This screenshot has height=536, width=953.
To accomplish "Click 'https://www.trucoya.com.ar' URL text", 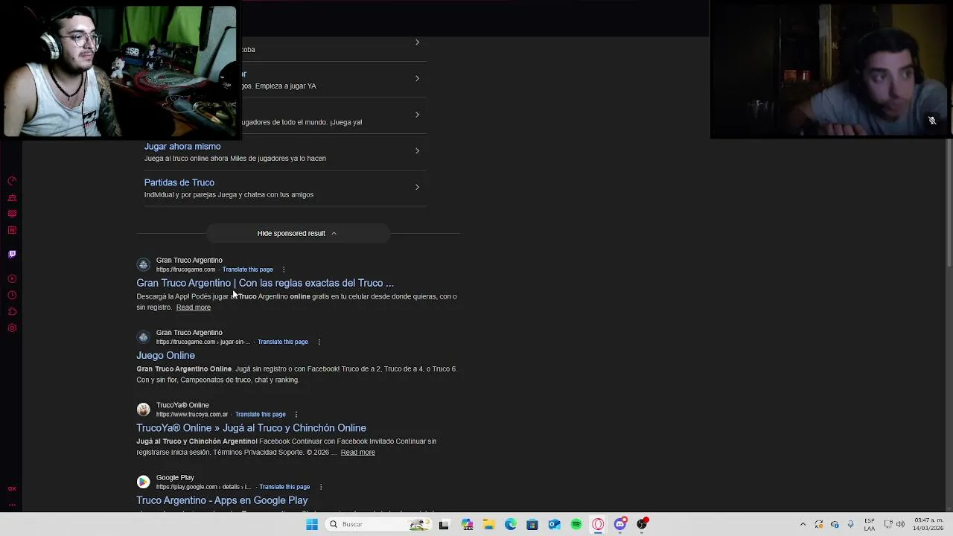I will 192,415.
